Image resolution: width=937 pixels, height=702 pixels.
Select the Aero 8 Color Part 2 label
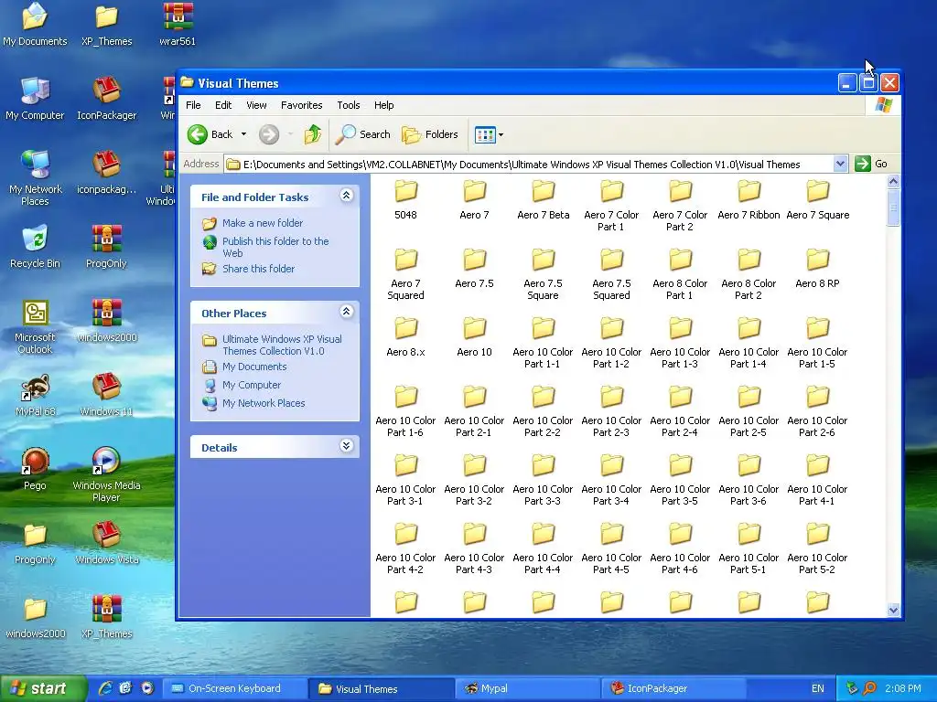click(749, 290)
